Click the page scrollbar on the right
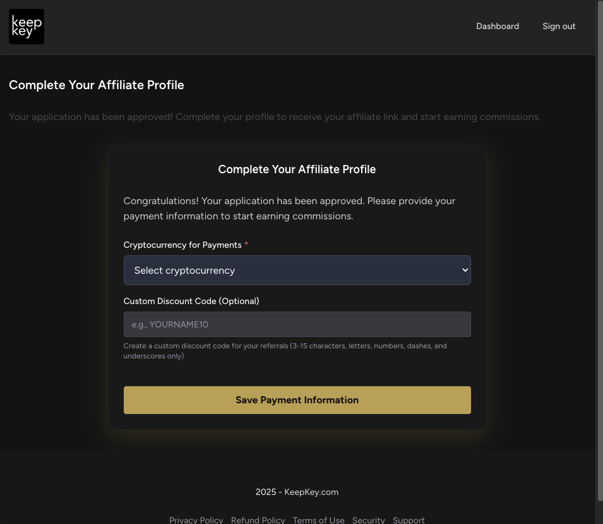Viewport: 603px width, 524px height. click(x=600, y=253)
